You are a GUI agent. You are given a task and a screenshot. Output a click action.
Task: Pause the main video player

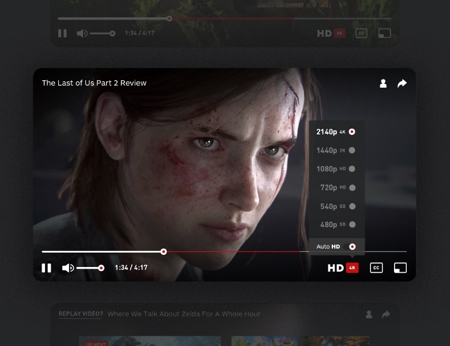tap(46, 268)
